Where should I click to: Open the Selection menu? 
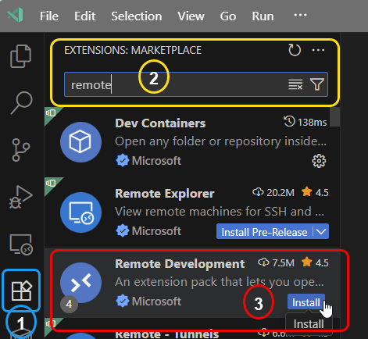point(137,16)
